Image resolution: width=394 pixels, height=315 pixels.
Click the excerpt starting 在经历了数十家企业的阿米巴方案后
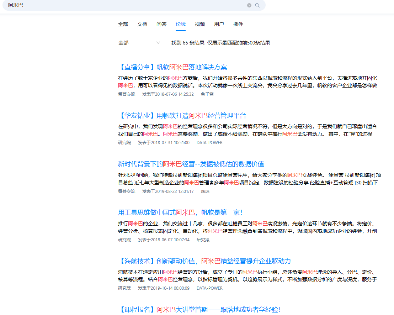pos(247,82)
